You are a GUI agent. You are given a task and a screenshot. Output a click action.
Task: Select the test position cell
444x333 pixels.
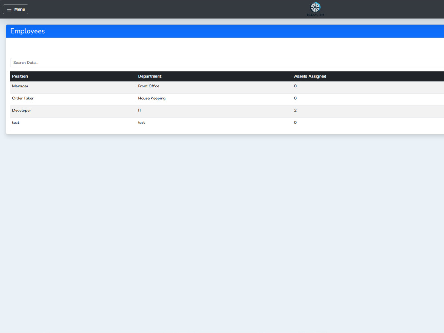16,123
